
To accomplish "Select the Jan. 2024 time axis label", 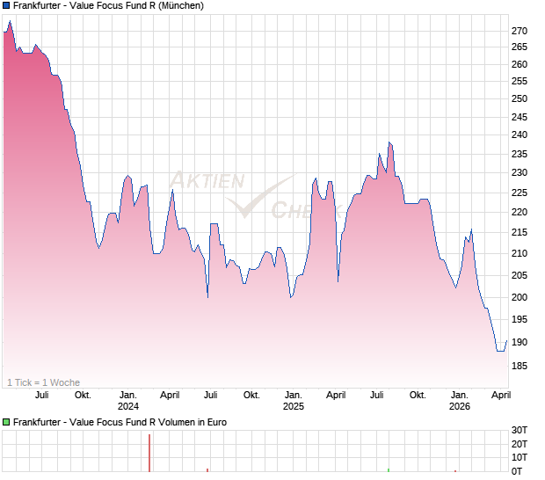I will pos(128,401).
